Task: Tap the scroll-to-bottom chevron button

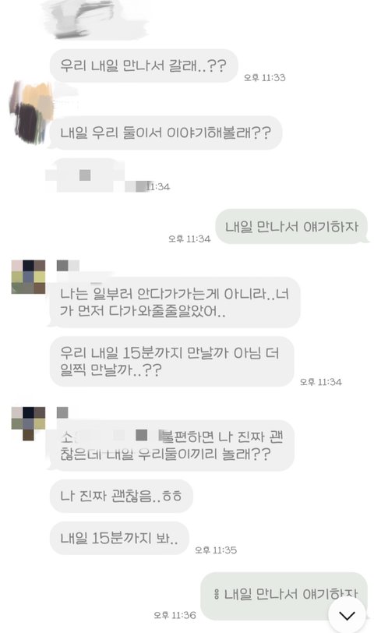Action: click(347, 615)
